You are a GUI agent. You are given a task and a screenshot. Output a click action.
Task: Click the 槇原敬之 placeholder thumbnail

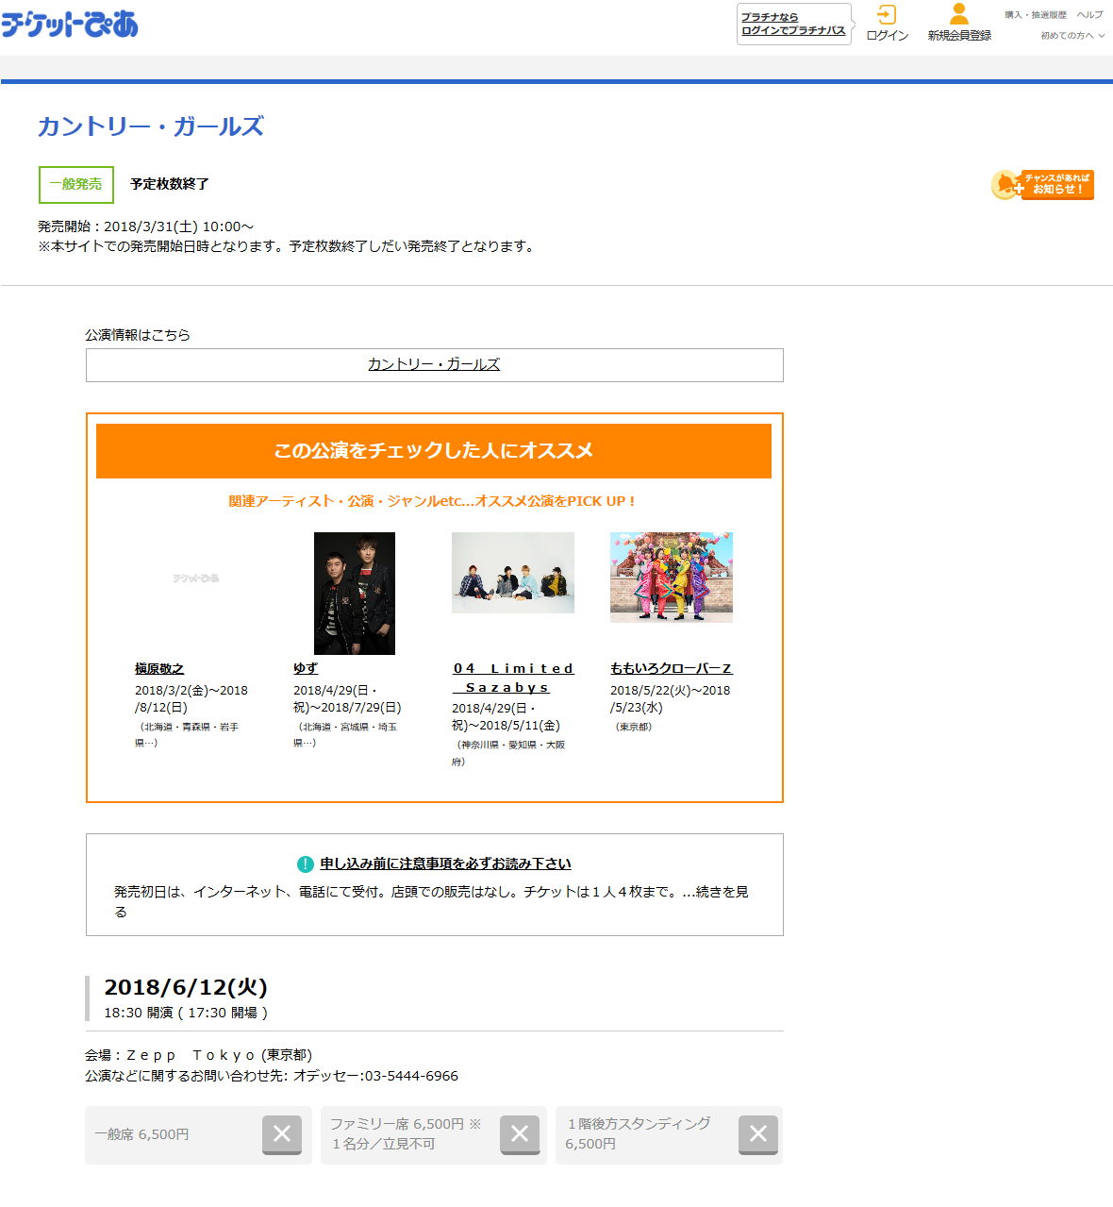point(196,578)
